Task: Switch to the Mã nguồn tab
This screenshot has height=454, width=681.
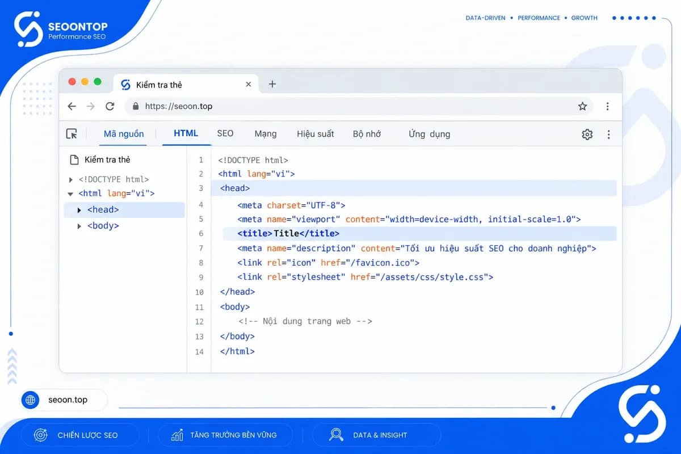Action: (x=124, y=134)
